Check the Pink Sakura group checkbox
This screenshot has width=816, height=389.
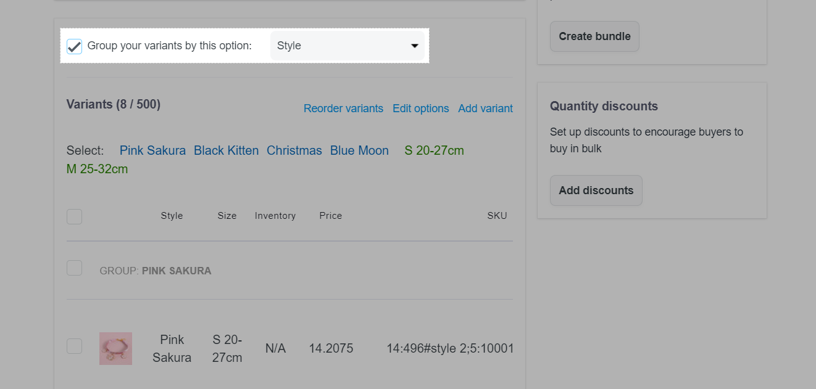(x=74, y=268)
